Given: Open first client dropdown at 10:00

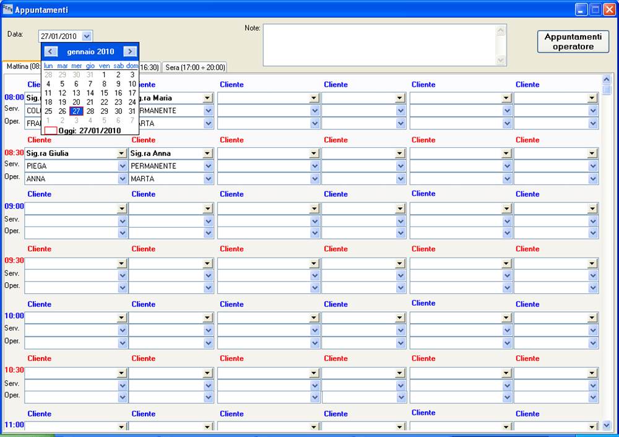Looking at the screenshot, I should coord(122,318).
